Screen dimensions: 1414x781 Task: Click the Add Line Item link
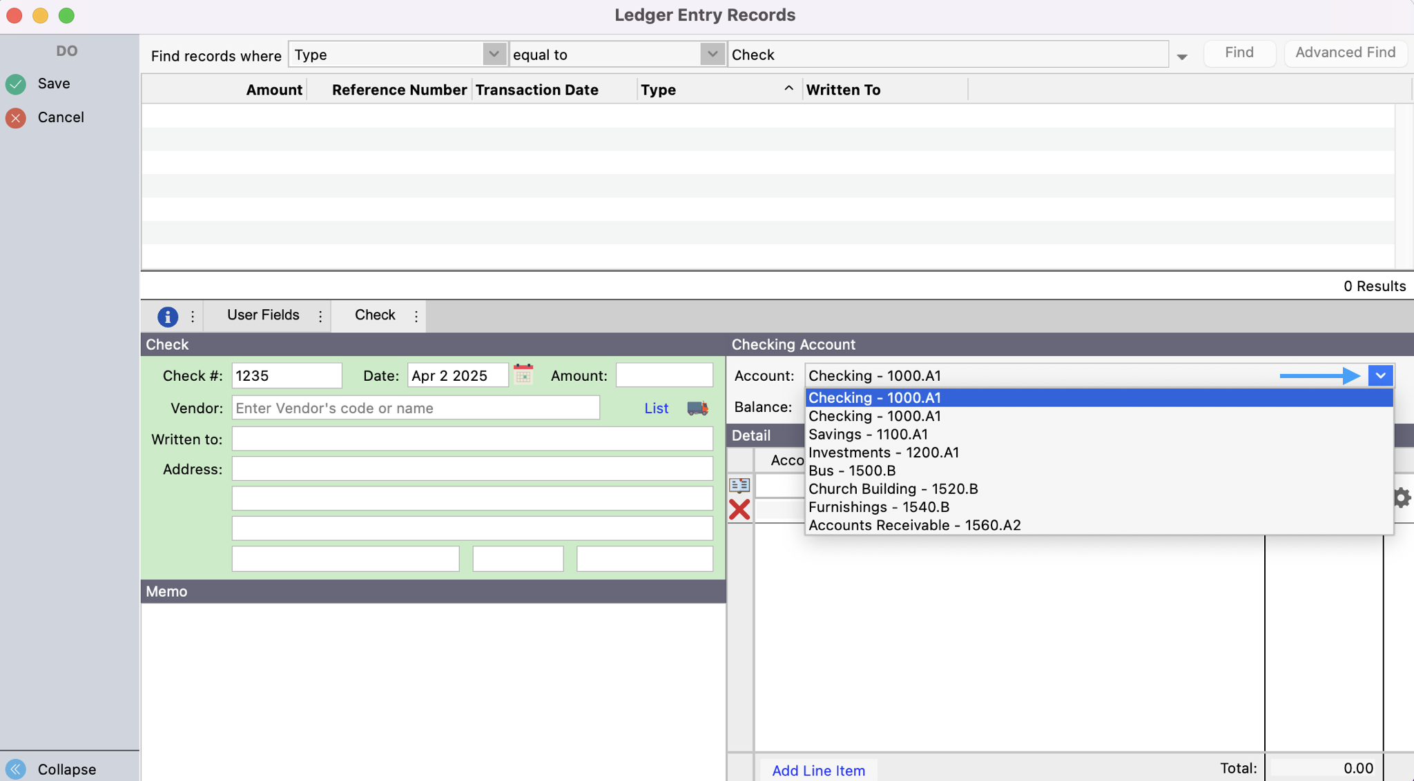pos(818,770)
